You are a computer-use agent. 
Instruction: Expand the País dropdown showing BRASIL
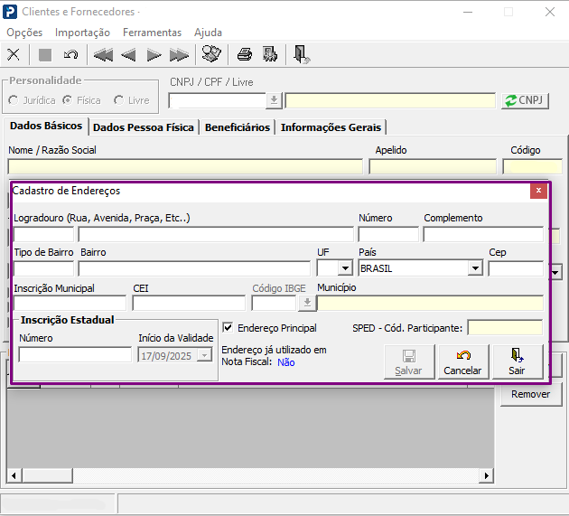click(x=475, y=268)
